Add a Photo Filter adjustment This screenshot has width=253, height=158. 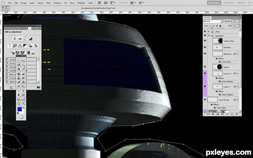click(30, 46)
